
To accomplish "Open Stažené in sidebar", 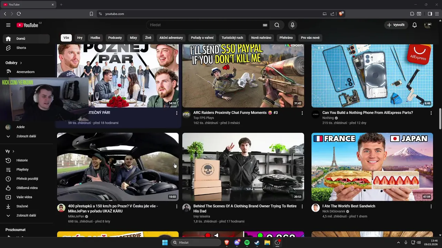I will pos(26,206).
